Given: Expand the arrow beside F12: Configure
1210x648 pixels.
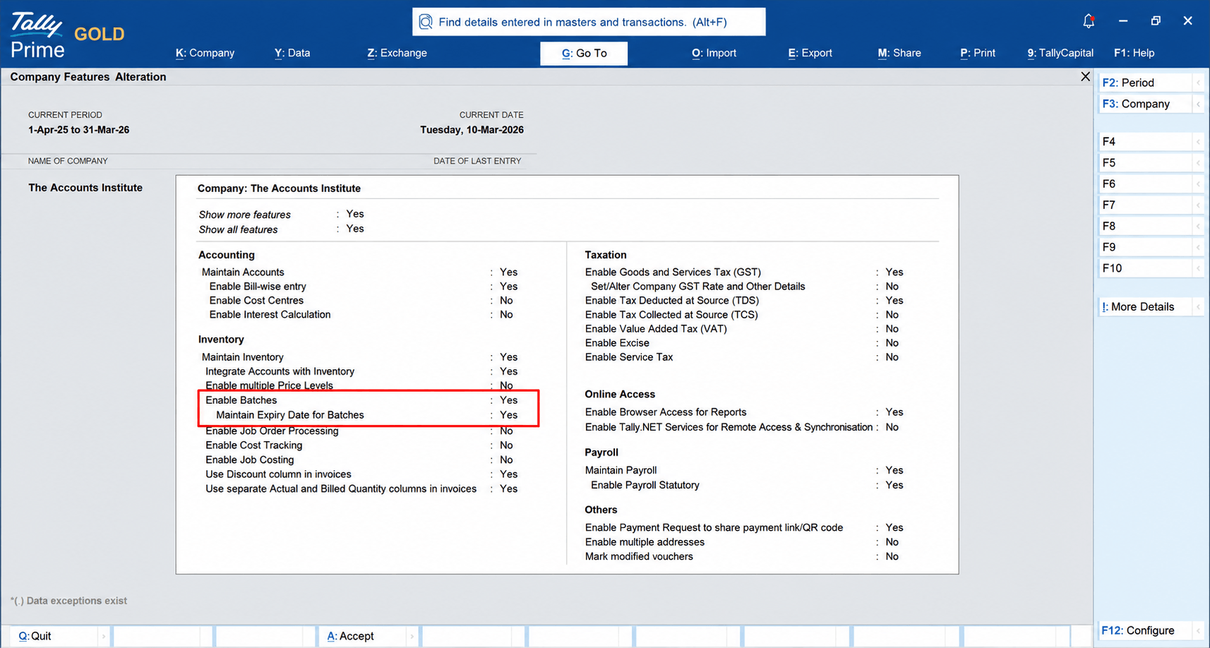Looking at the screenshot, I should [x=1199, y=630].
